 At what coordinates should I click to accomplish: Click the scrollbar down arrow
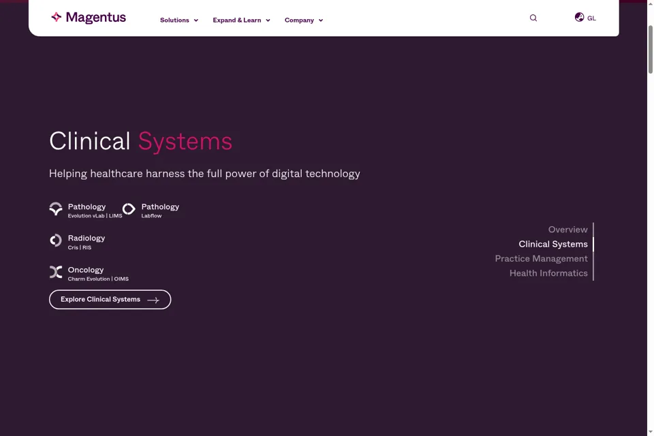(650, 432)
